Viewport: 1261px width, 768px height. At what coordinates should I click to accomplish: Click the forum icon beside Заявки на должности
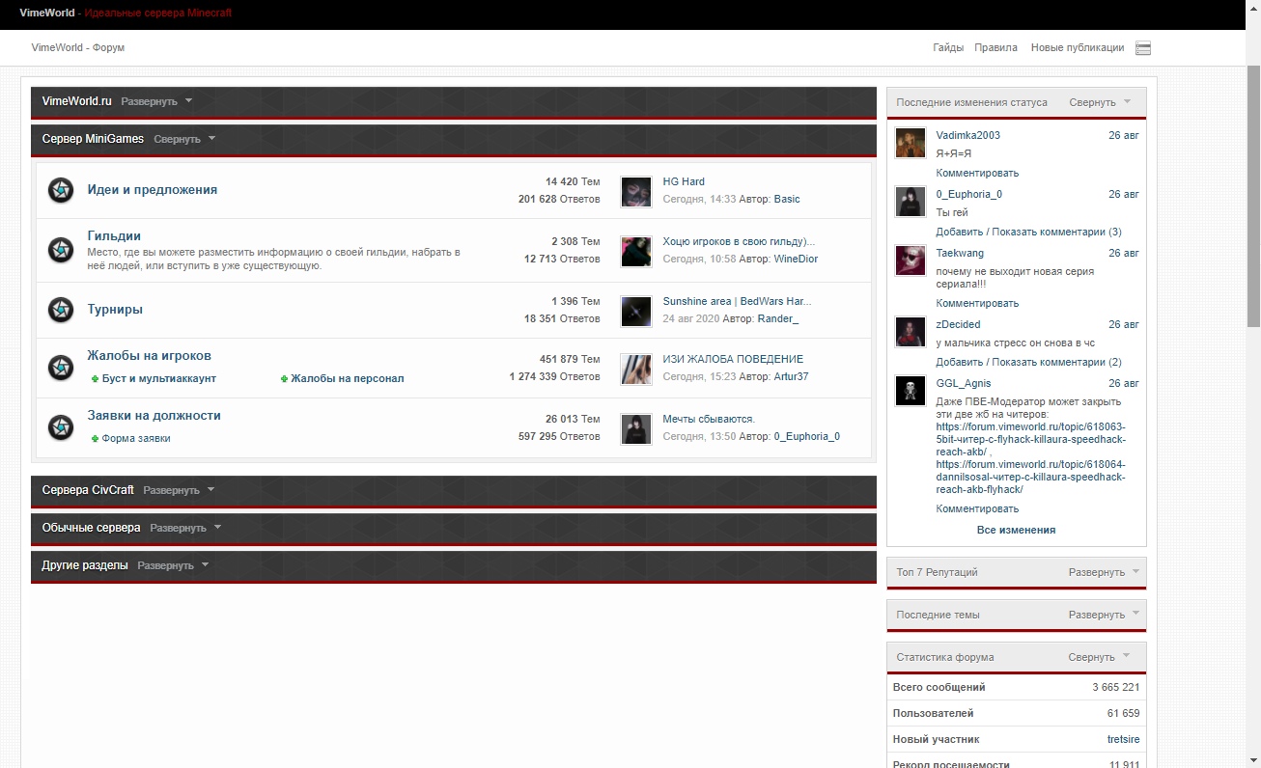61,427
